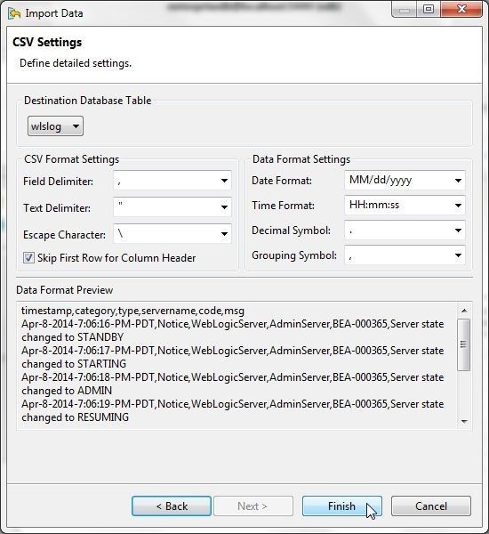This screenshot has width=489, height=534.
Task: Click the Import Data title bar icon
Action: pyautogui.click(x=14, y=13)
